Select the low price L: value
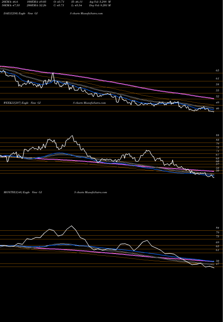 click(77, 5)
